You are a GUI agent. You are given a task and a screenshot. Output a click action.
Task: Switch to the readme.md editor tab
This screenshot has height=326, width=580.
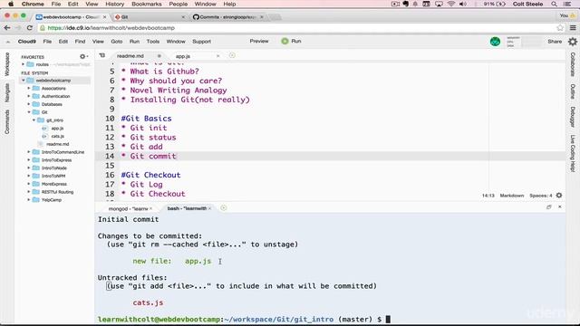click(130, 56)
